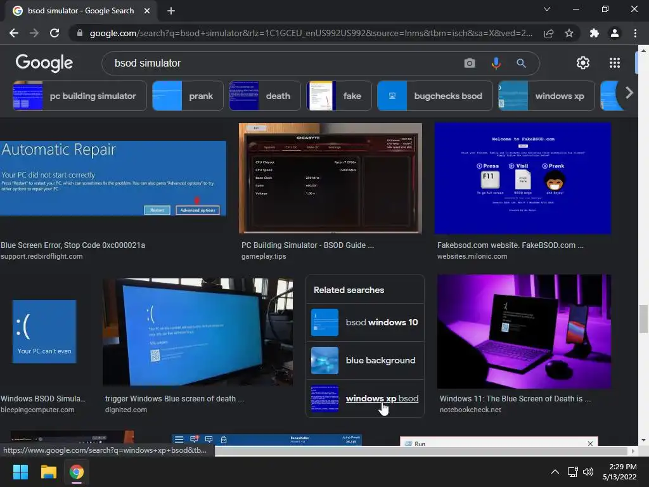649x487 pixels.
Task: Open the volume tray icon
Action: 588,472
